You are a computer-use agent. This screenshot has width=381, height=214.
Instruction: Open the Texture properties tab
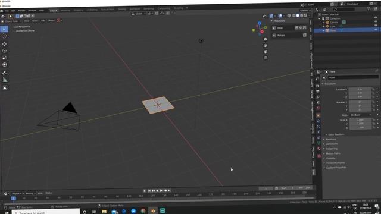tap(319, 156)
